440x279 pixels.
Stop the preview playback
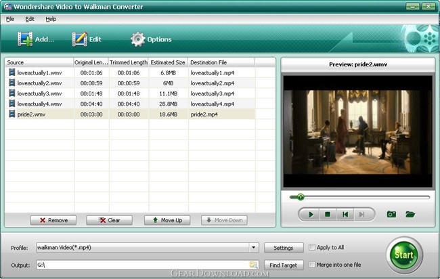[327, 215]
